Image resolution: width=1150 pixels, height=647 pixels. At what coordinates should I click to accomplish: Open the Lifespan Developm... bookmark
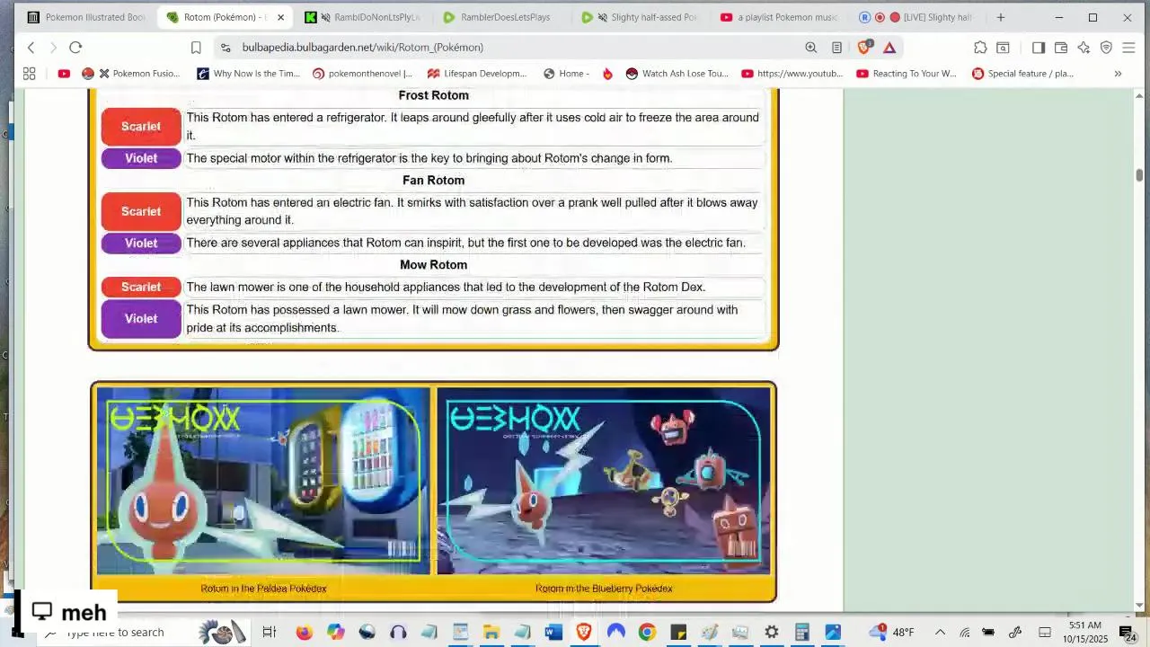click(477, 74)
